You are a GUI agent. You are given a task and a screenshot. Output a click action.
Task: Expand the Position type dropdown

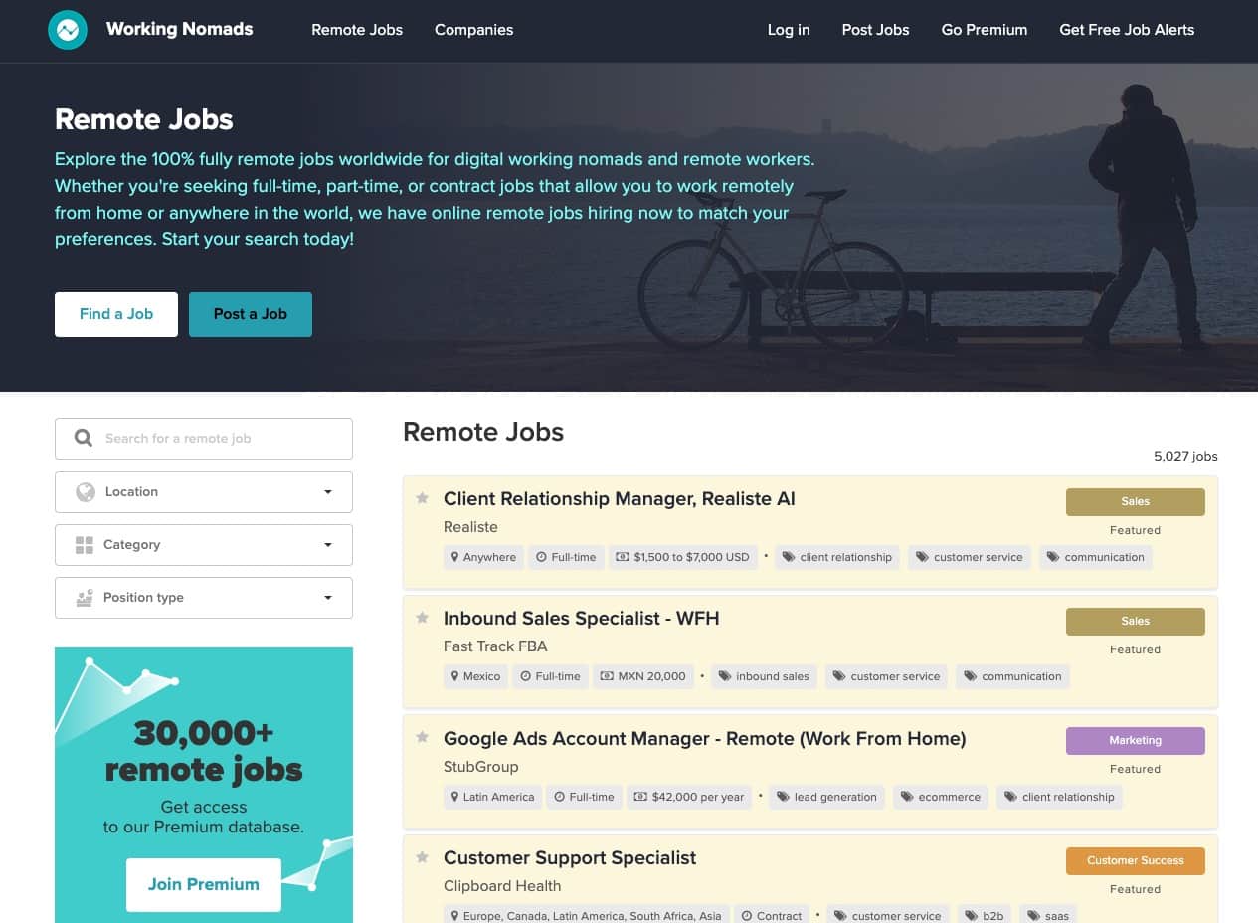pos(328,598)
